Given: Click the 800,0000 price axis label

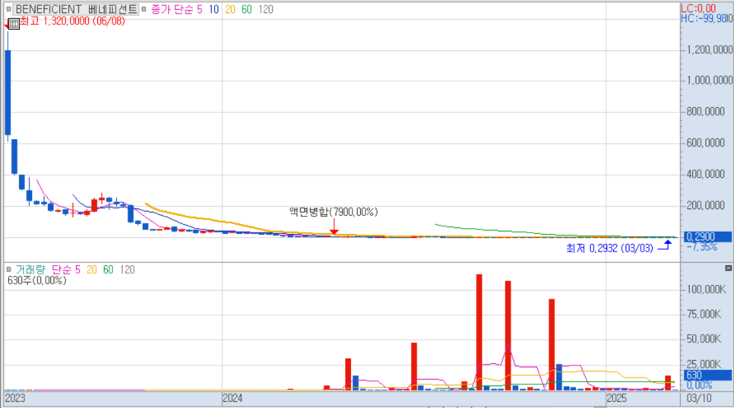Looking at the screenshot, I should pyautogui.click(x=705, y=112).
